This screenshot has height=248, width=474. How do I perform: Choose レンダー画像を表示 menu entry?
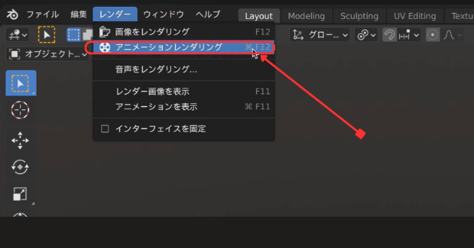point(184,91)
